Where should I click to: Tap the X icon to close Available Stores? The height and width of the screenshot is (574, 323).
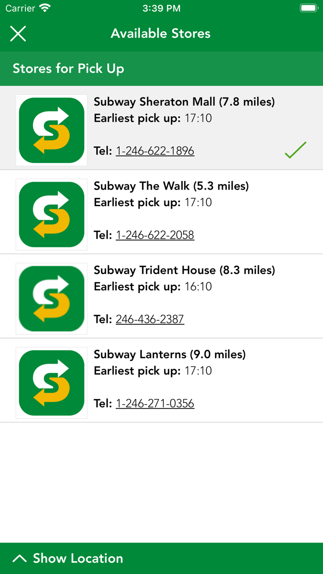tap(18, 33)
